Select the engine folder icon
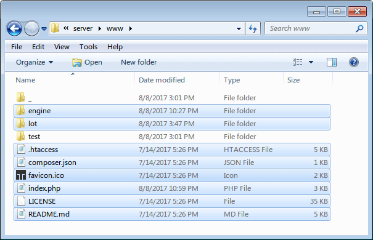 21,110
